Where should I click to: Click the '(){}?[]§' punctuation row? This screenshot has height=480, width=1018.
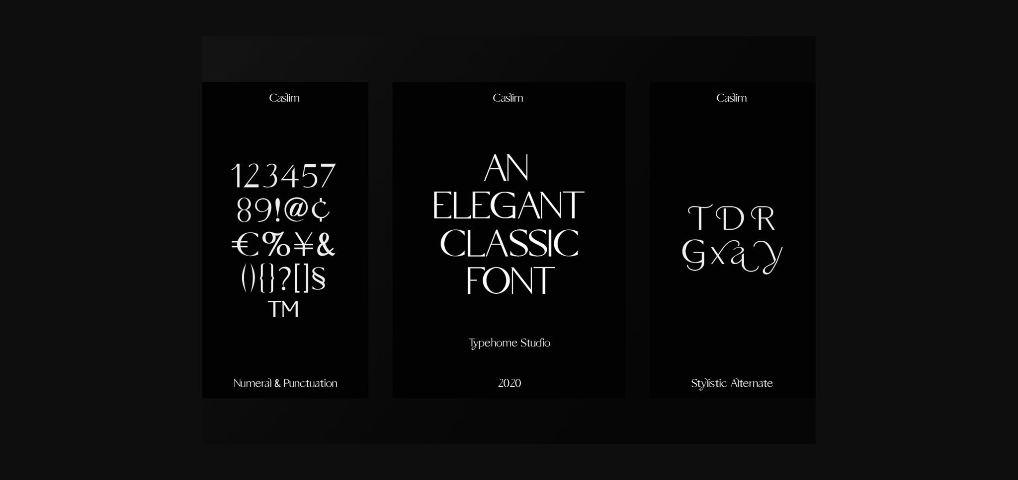pos(283,278)
